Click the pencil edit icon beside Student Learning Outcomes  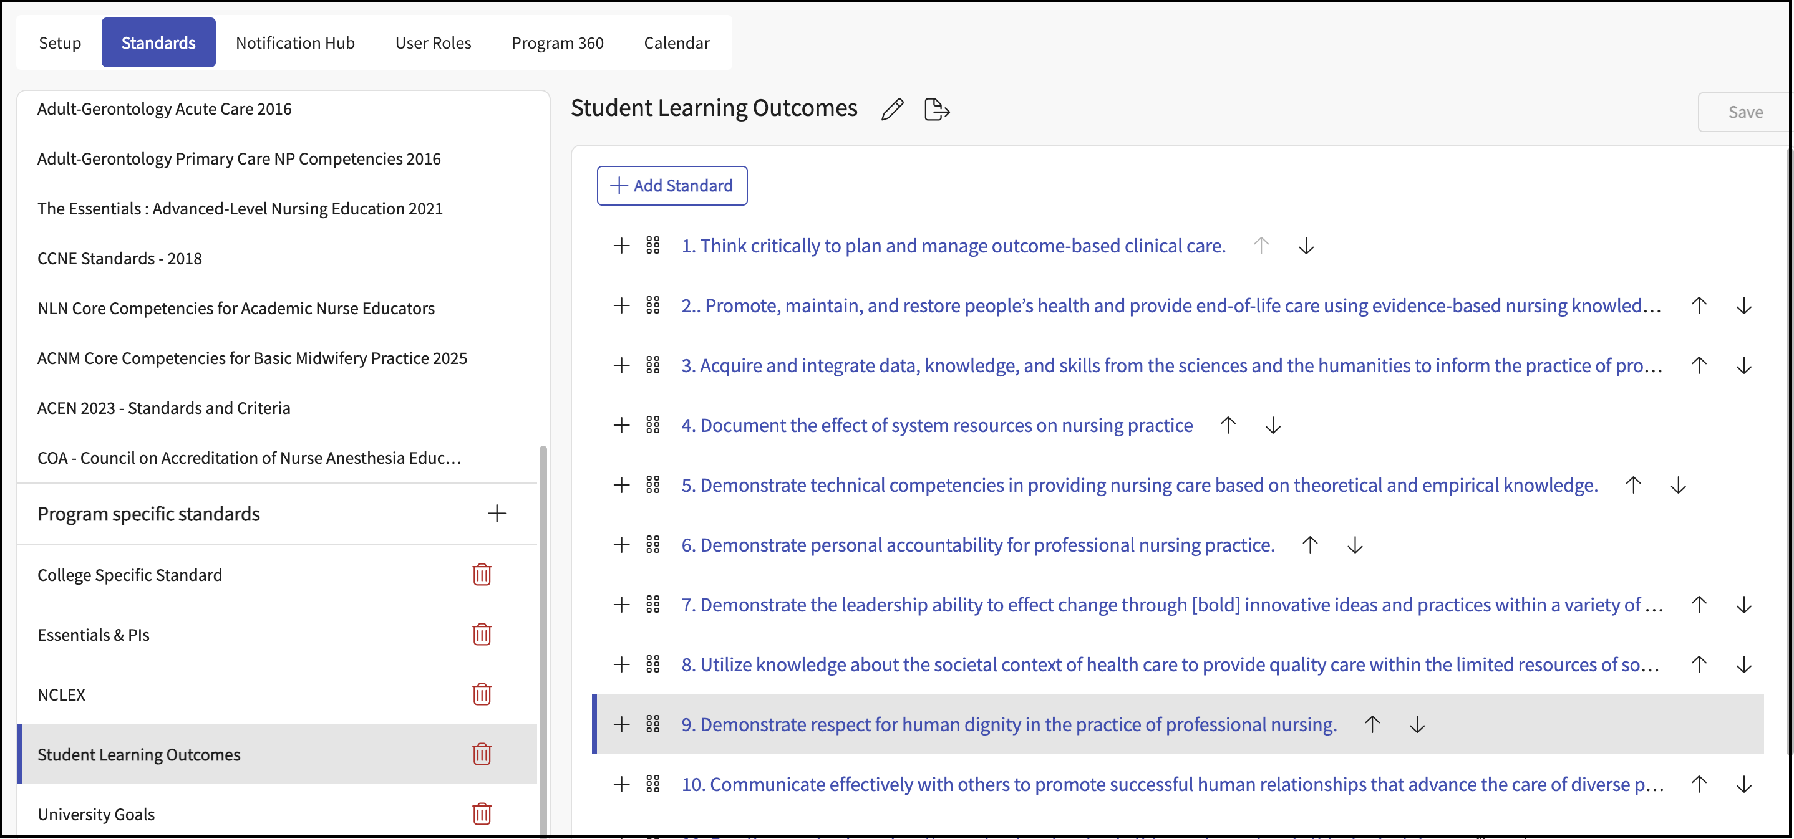pyautogui.click(x=891, y=109)
